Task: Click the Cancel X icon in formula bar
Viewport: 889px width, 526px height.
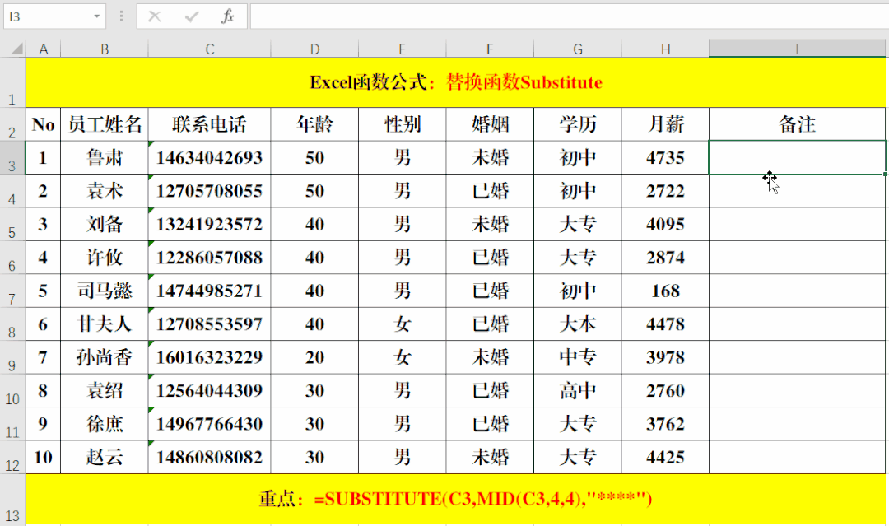Action: click(154, 16)
